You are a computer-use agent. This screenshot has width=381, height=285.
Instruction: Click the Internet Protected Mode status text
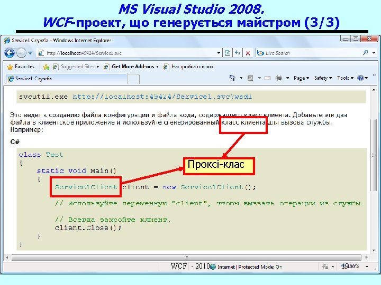click(x=250, y=267)
